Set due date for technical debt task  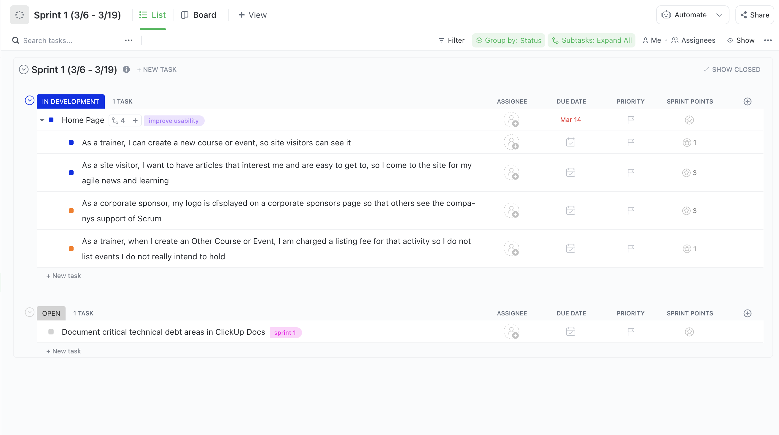point(571,332)
